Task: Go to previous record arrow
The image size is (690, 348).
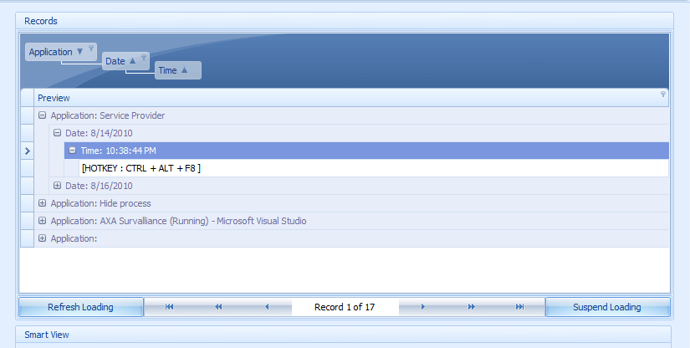Action: tap(267, 307)
